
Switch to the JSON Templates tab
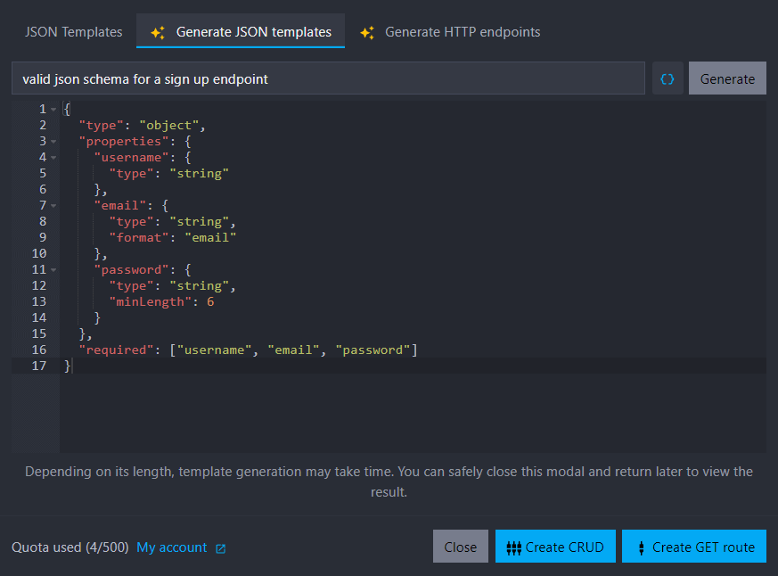point(73,31)
